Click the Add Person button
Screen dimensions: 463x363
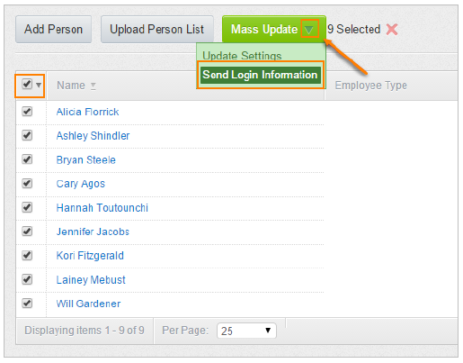pyautogui.click(x=53, y=30)
